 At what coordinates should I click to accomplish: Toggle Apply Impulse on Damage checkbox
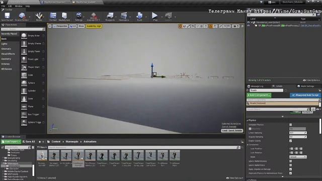(x=291, y=169)
